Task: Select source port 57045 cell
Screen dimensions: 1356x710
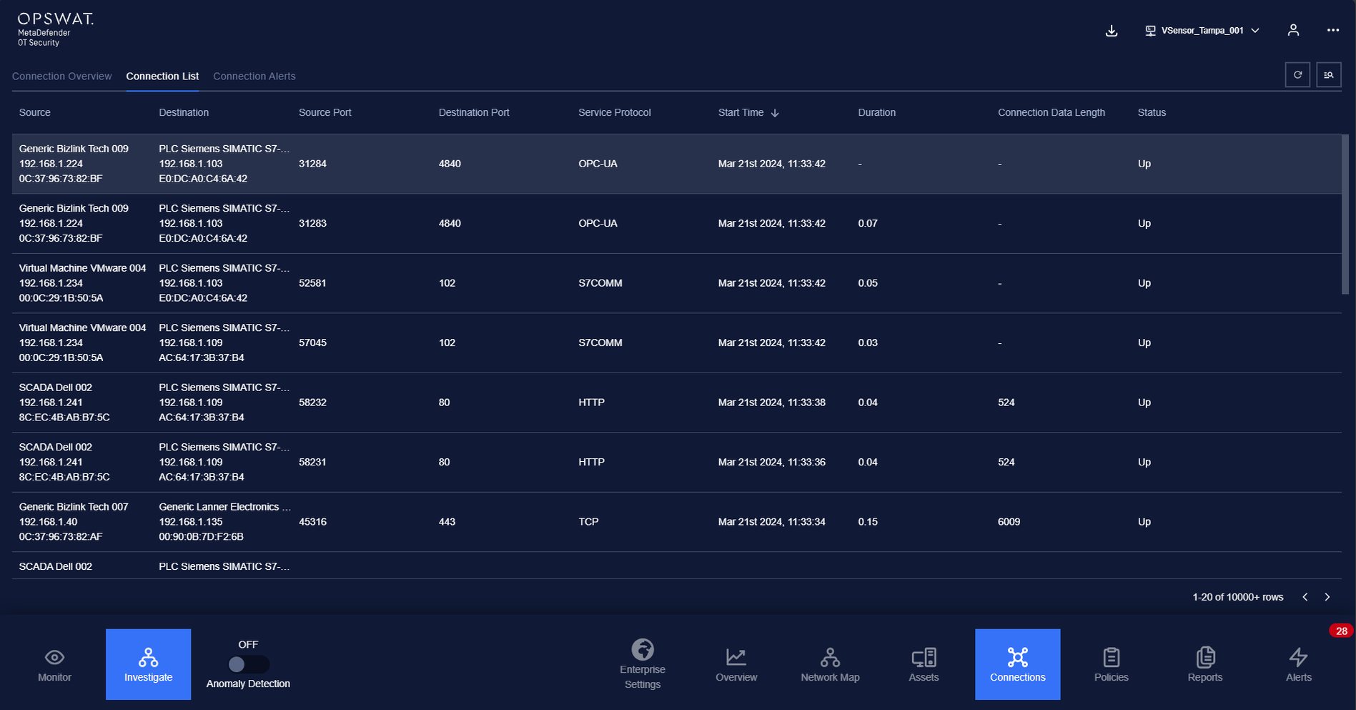Action: tap(312, 343)
